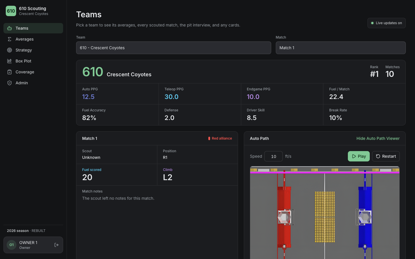Click the Strategy target icon
Viewport: 415px width, 259px height.
10,50
